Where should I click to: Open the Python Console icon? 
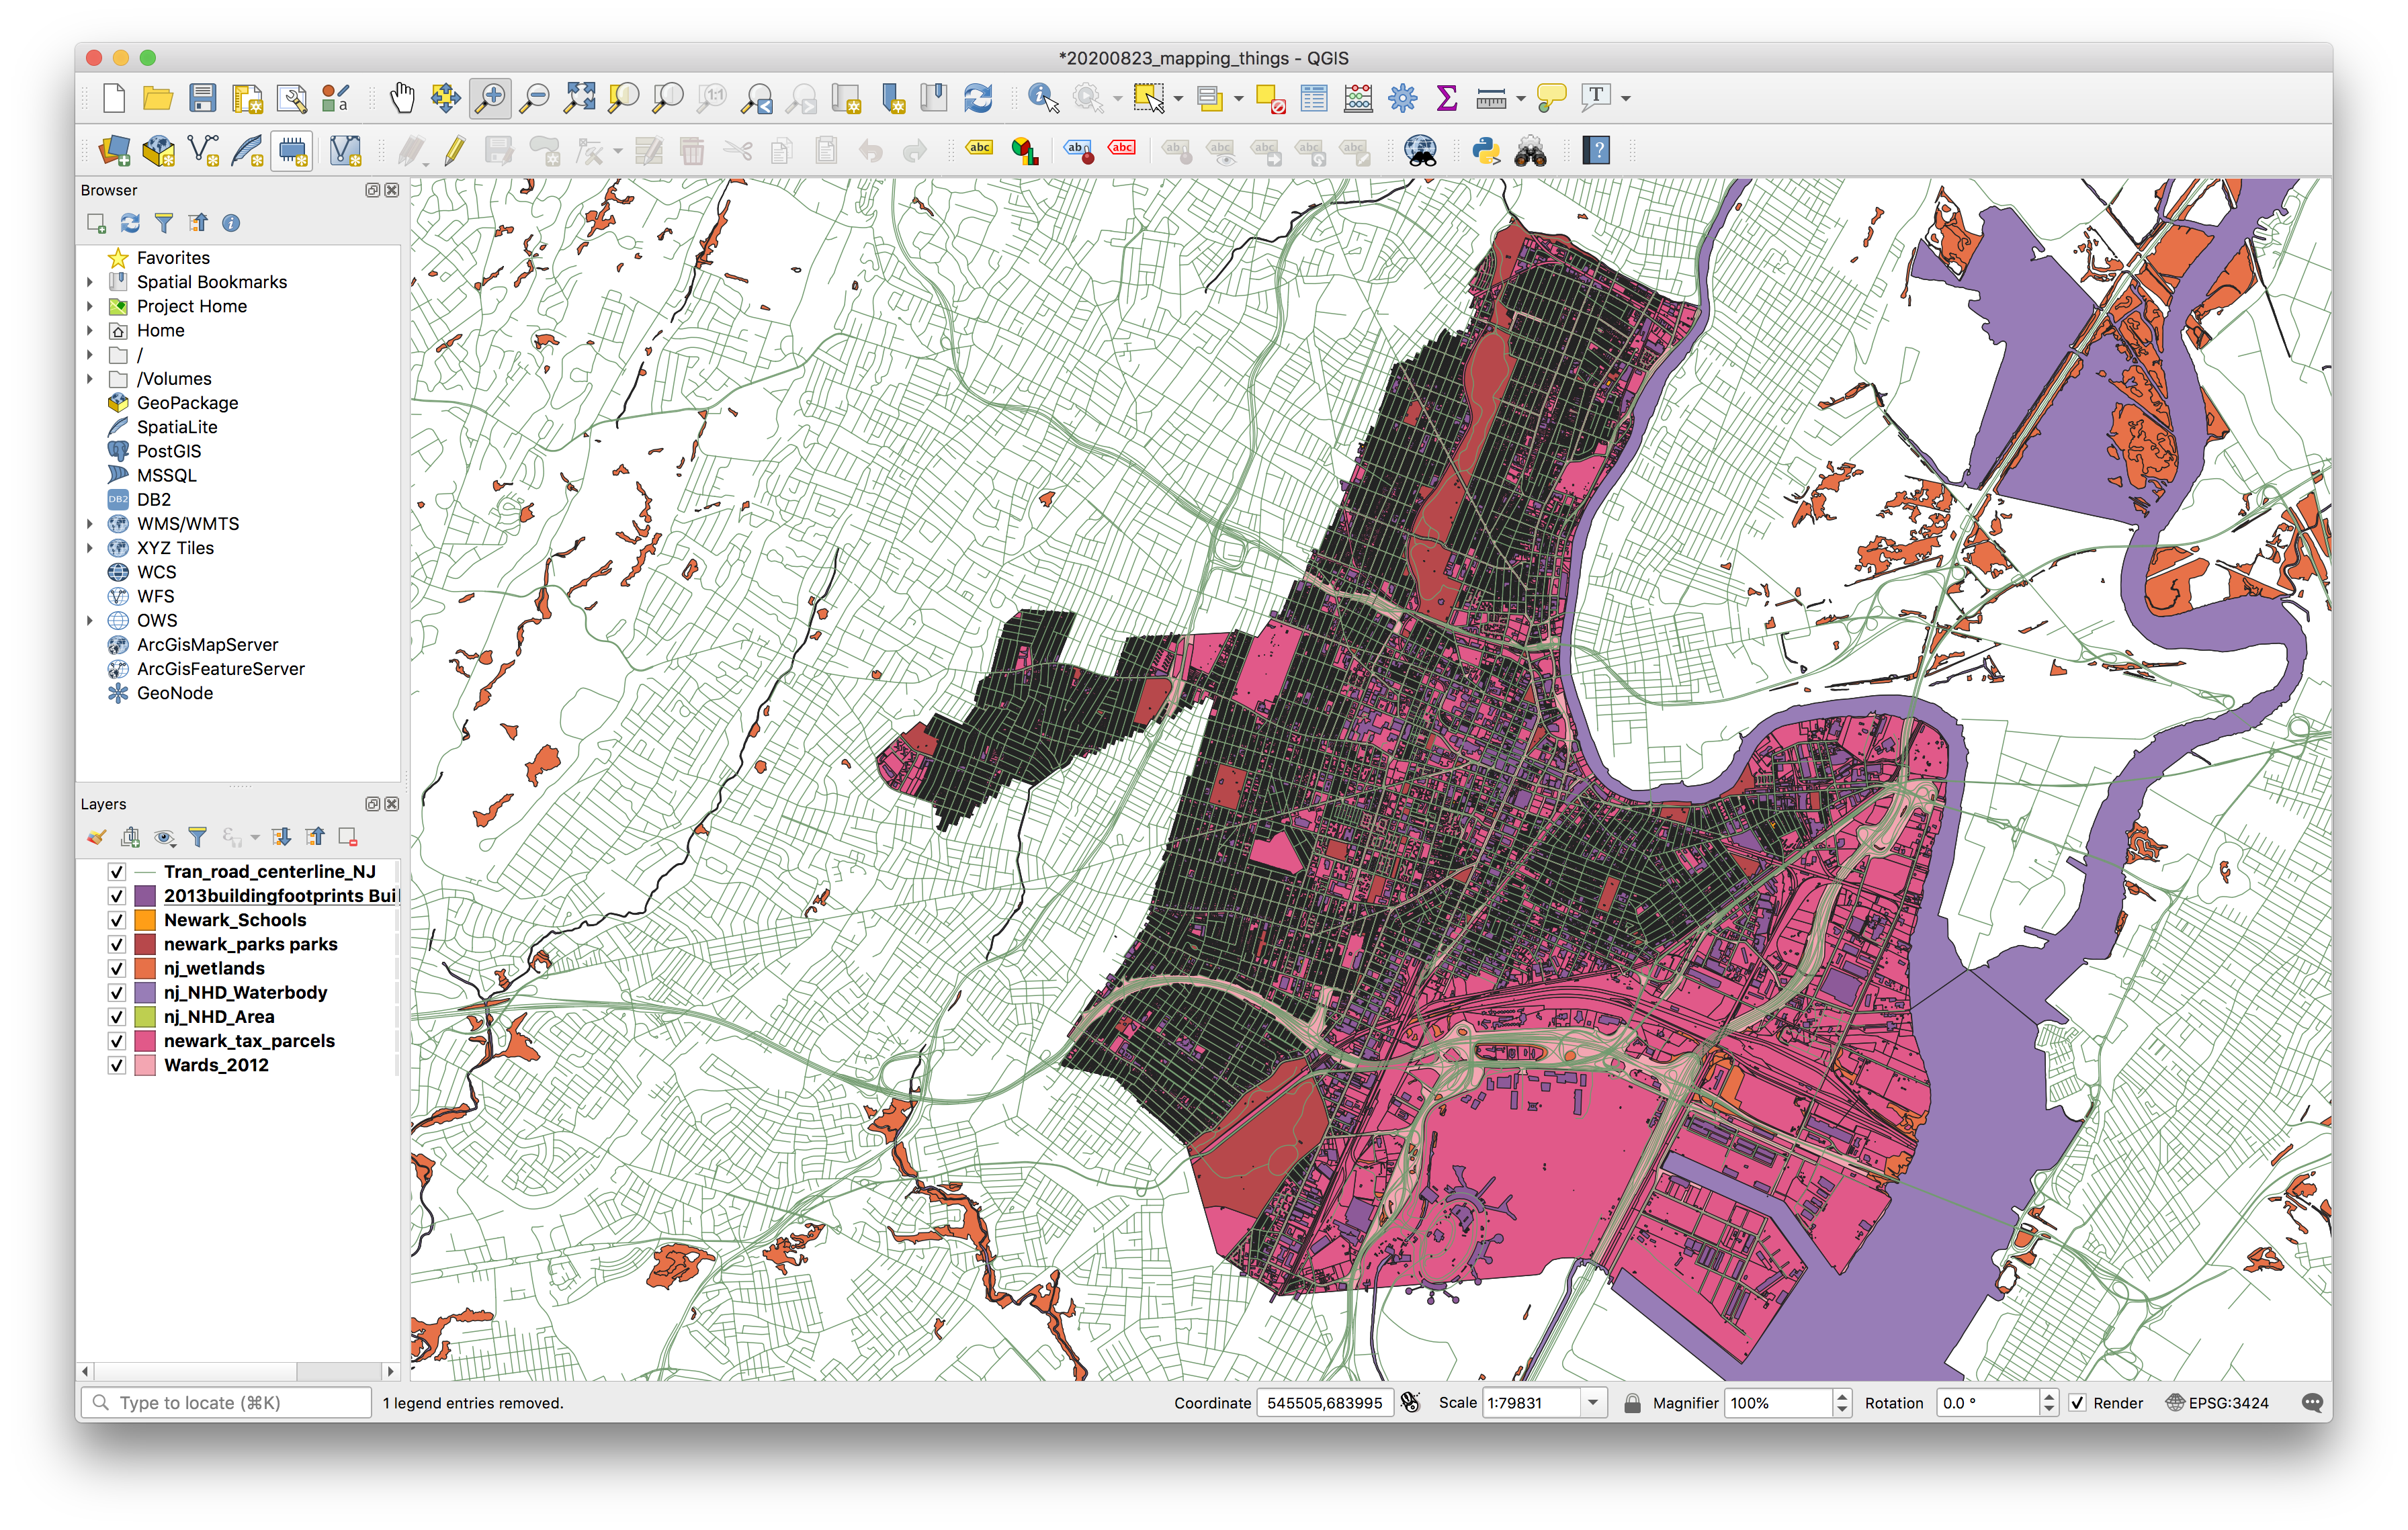[1486, 151]
